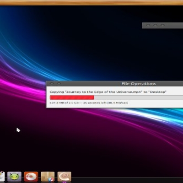Image resolution: width=183 pixels, height=183 pixels.
Task: Open the Nautilus shell file manager icon
Action: [x=64, y=177]
